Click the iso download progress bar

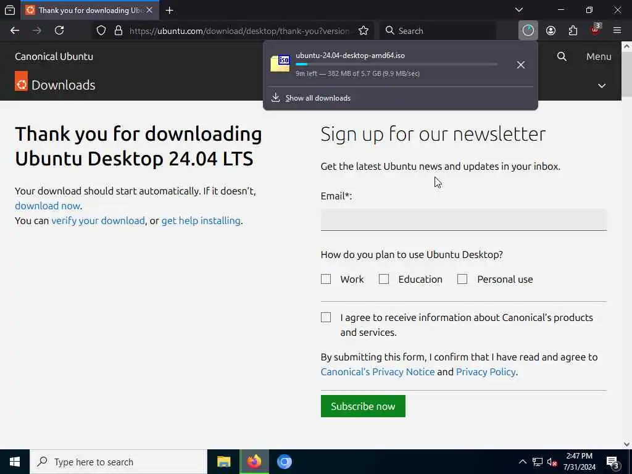[x=397, y=64]
